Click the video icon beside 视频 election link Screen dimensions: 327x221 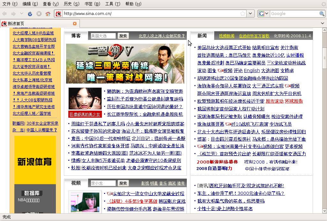coord(220,70)
